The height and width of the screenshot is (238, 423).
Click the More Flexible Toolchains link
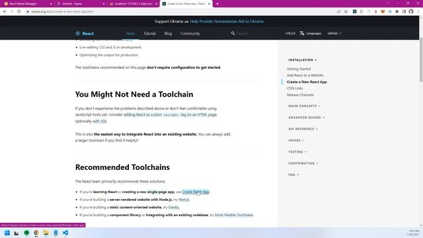tap(234, 215)
